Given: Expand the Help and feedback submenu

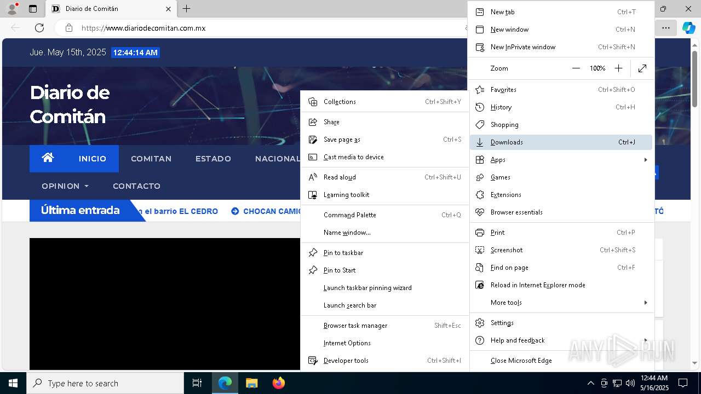Looking at the screenshot, I should tap(561, 340).
